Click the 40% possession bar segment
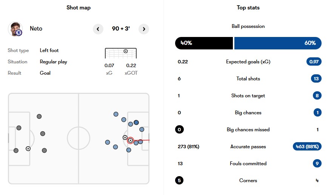Image resolution: width=331 pixels, height=195 pixels. tap(204, 43)
